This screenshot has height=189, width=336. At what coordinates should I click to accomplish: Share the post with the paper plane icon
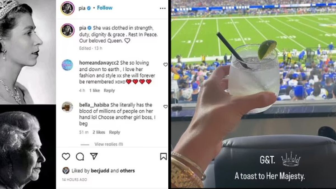point(94,156)
